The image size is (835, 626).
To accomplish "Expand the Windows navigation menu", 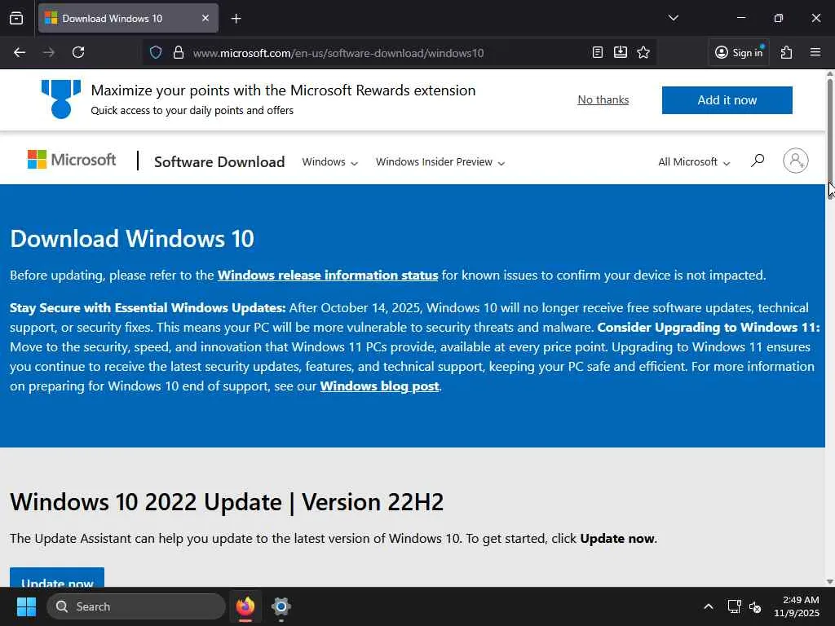I will coord(329,162).
